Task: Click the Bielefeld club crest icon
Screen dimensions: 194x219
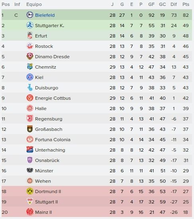Action: 30,15
